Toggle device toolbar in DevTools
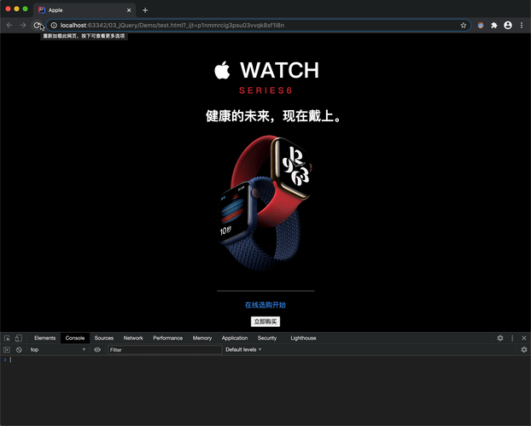Screen dimensions: 531x426 tap(19, 338)
